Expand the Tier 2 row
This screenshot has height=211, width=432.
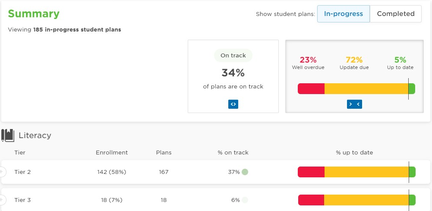[2, 172]
